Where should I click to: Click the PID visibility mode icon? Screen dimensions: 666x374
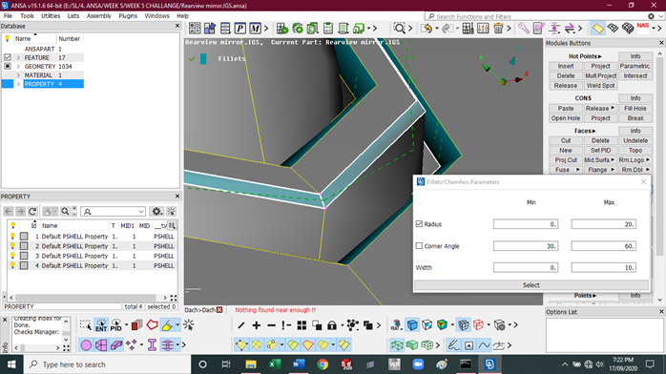(116, 325)
